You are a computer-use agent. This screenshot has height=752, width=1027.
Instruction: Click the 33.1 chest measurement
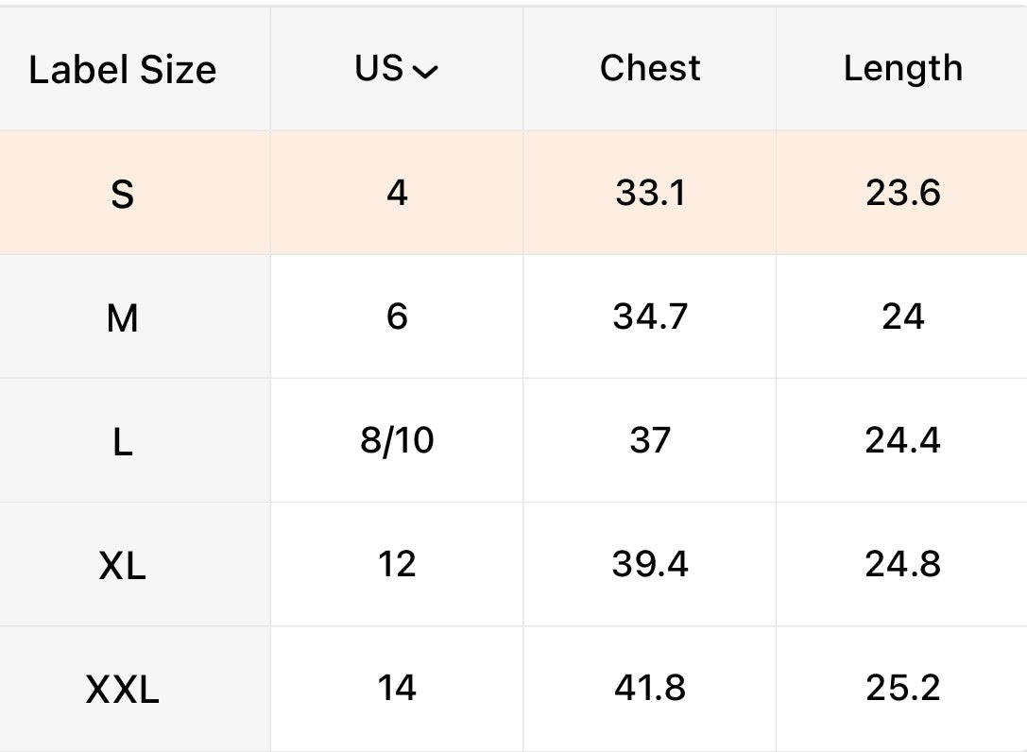650,193
